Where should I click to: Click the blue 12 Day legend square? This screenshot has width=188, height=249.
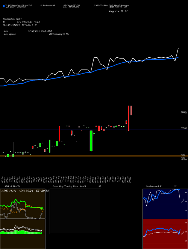(x=4, y=6)
